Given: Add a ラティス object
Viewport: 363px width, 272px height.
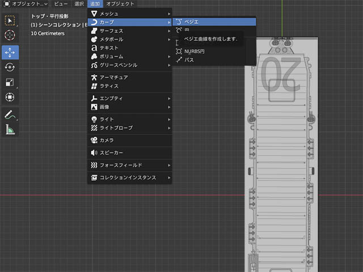Looking at the screenshot, I should [x=130, y=86].
